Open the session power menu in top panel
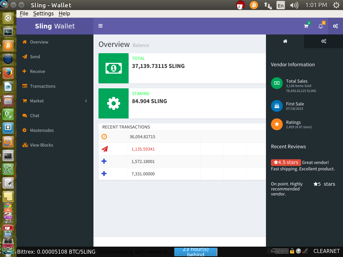343x257 pixels. pos(336,5)
